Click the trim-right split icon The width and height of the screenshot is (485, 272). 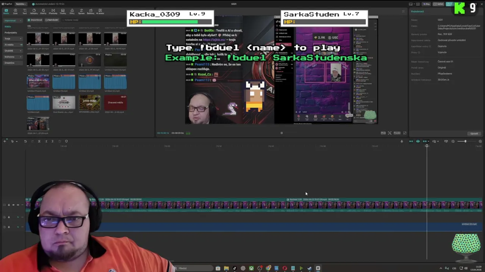click(x=53, y=141)
